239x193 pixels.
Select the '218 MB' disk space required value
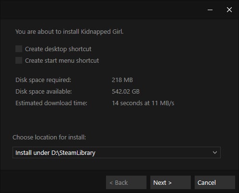pyautogui.click(x=122, y=80)
